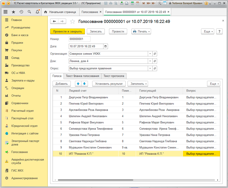Expand the Организация dropdown list
Image resolution: width=228 pixels, height=188 pixels.
coord(150,54)
